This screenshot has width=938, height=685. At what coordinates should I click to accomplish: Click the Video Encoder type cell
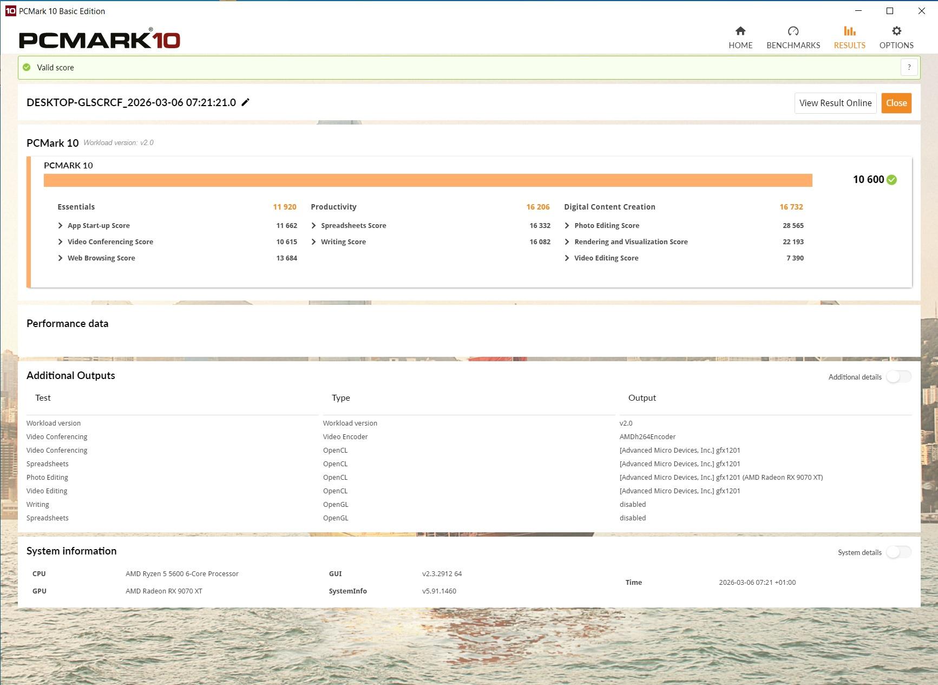click(345, 436)
